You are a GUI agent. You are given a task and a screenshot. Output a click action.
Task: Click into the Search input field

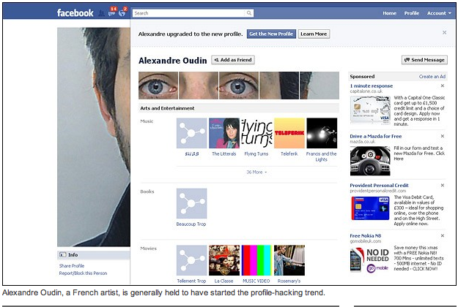(189, 13)
